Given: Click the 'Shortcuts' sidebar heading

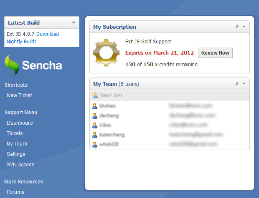Looking at the screenshot, I should [x=16, y=85].
